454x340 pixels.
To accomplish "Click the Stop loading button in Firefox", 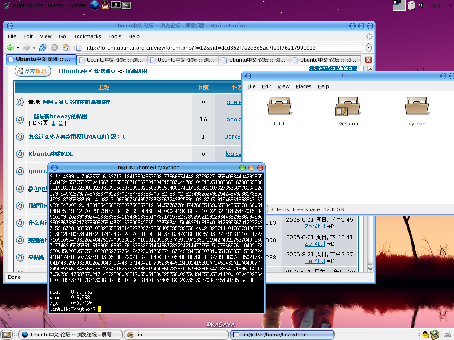I will pyautogui.click(x=54, y=48).
